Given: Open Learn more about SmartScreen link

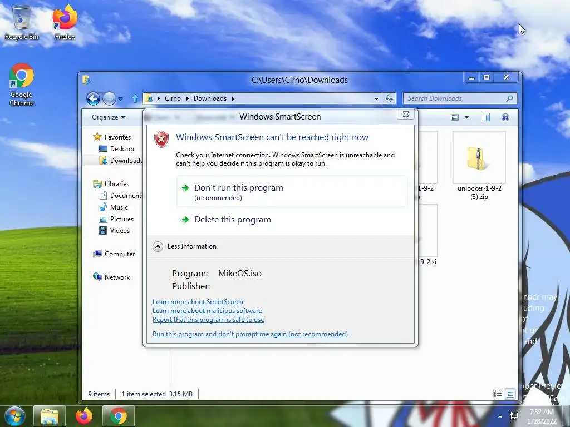Looking at the screenshot, I should coord(198,302).
